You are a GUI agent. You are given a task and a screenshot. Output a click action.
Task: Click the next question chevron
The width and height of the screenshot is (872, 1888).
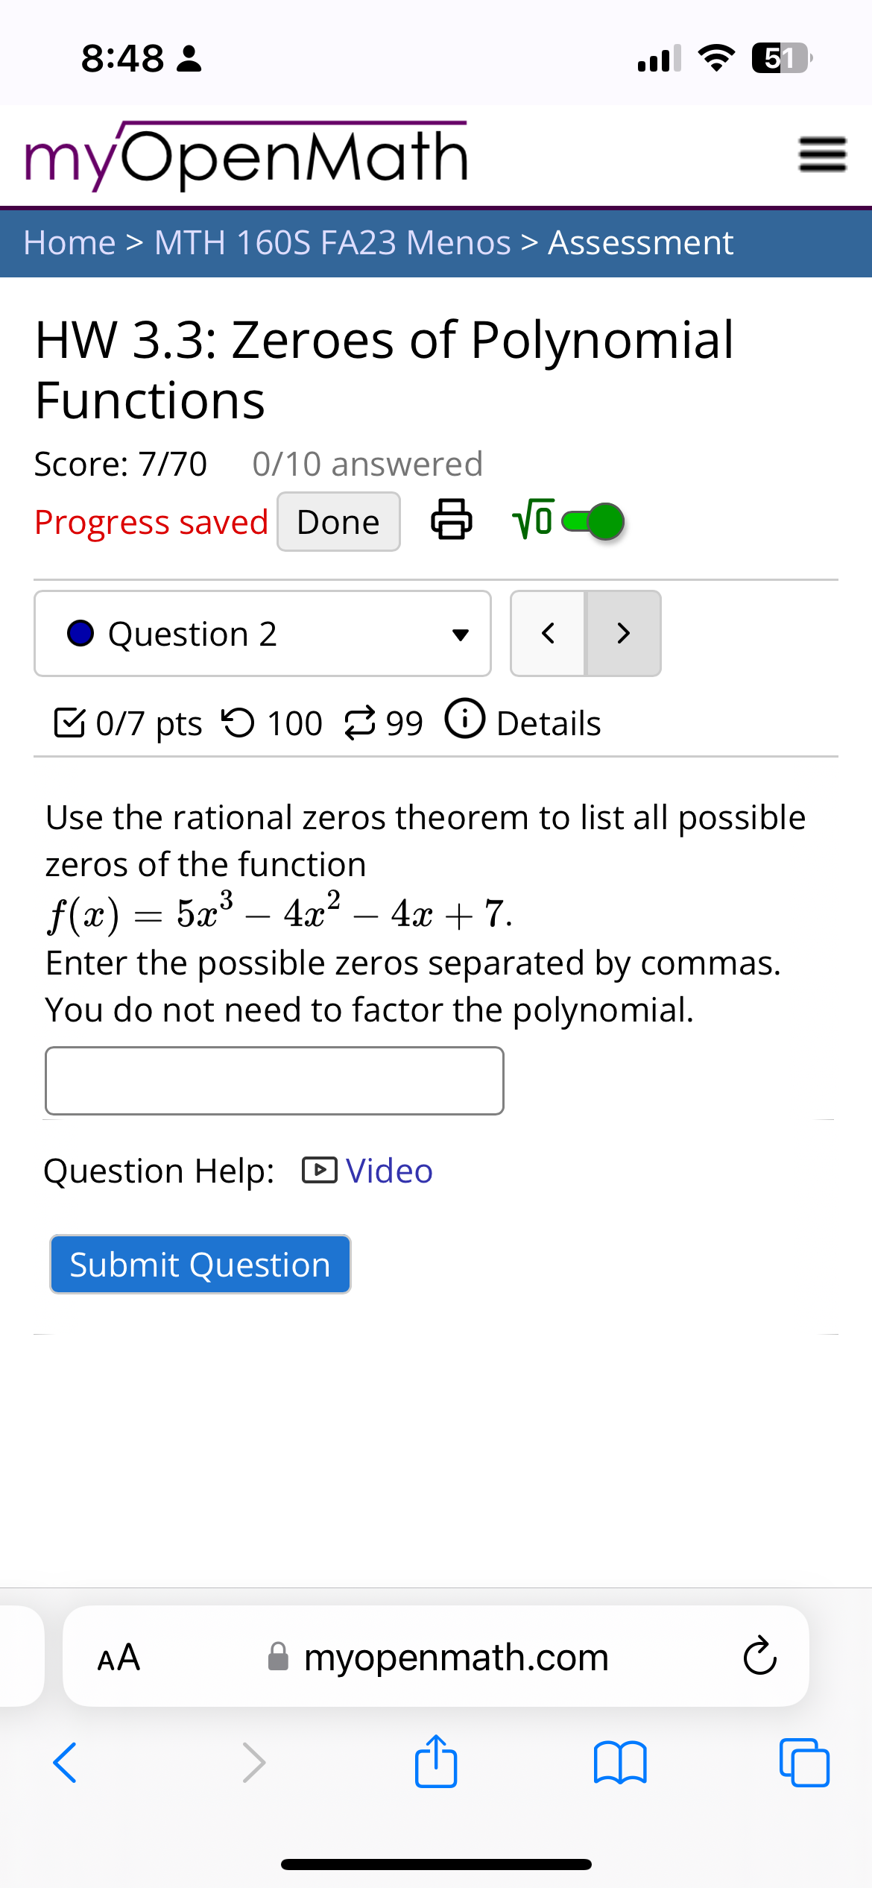click(x=622, y=633)
